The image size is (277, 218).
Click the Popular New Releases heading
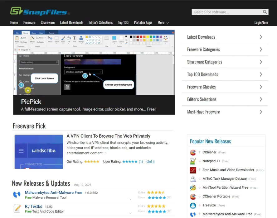pyautogui.click(x=210, y=141)
